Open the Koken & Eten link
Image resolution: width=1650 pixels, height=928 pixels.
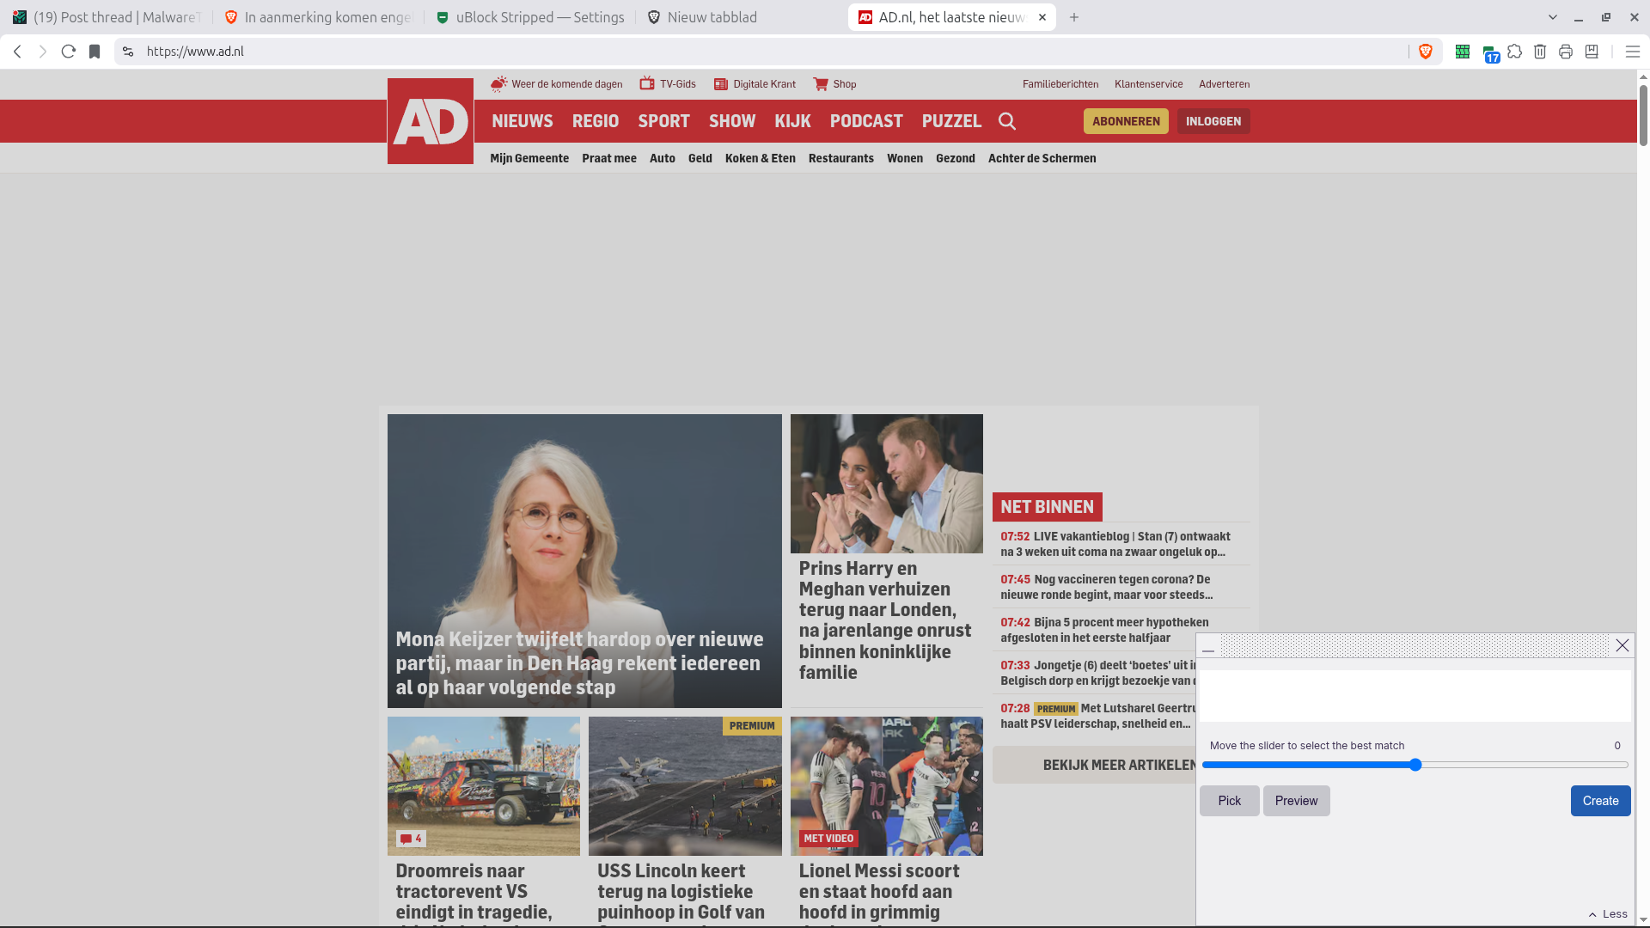761,158
